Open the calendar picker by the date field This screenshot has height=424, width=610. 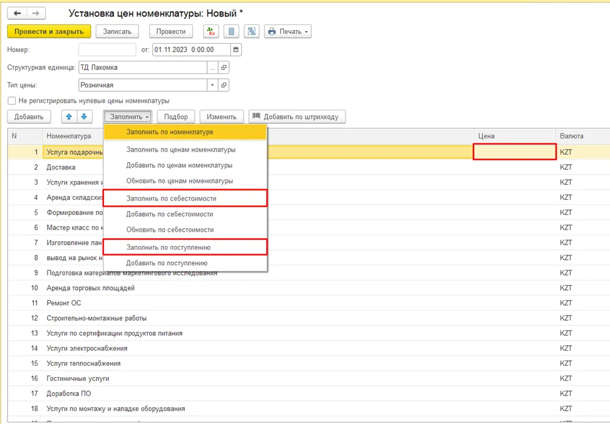point(235,50)
